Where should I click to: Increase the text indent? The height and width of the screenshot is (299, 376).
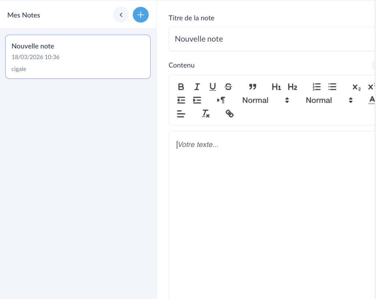197,100
